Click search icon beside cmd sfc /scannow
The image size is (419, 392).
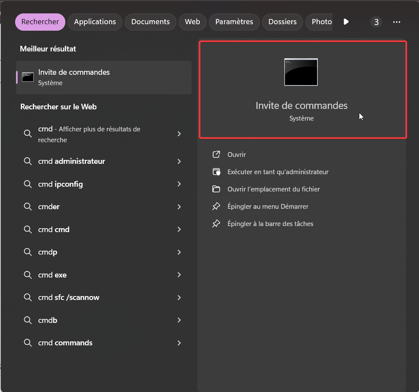28,297
